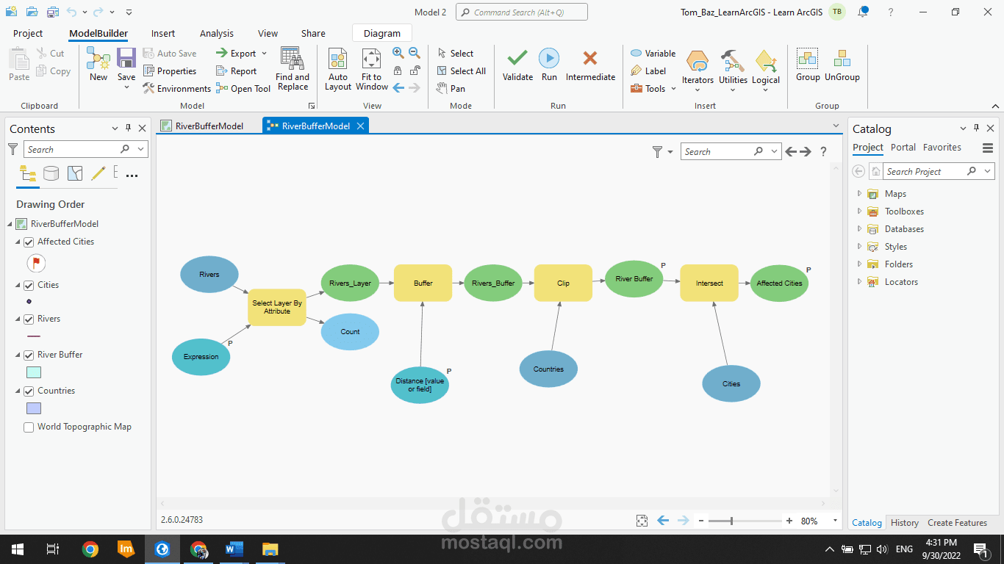The height and width of the screenshot is (564, 1004).
Task: Open the Project tab
Action: pyautogui.click(x=28, y=34)
